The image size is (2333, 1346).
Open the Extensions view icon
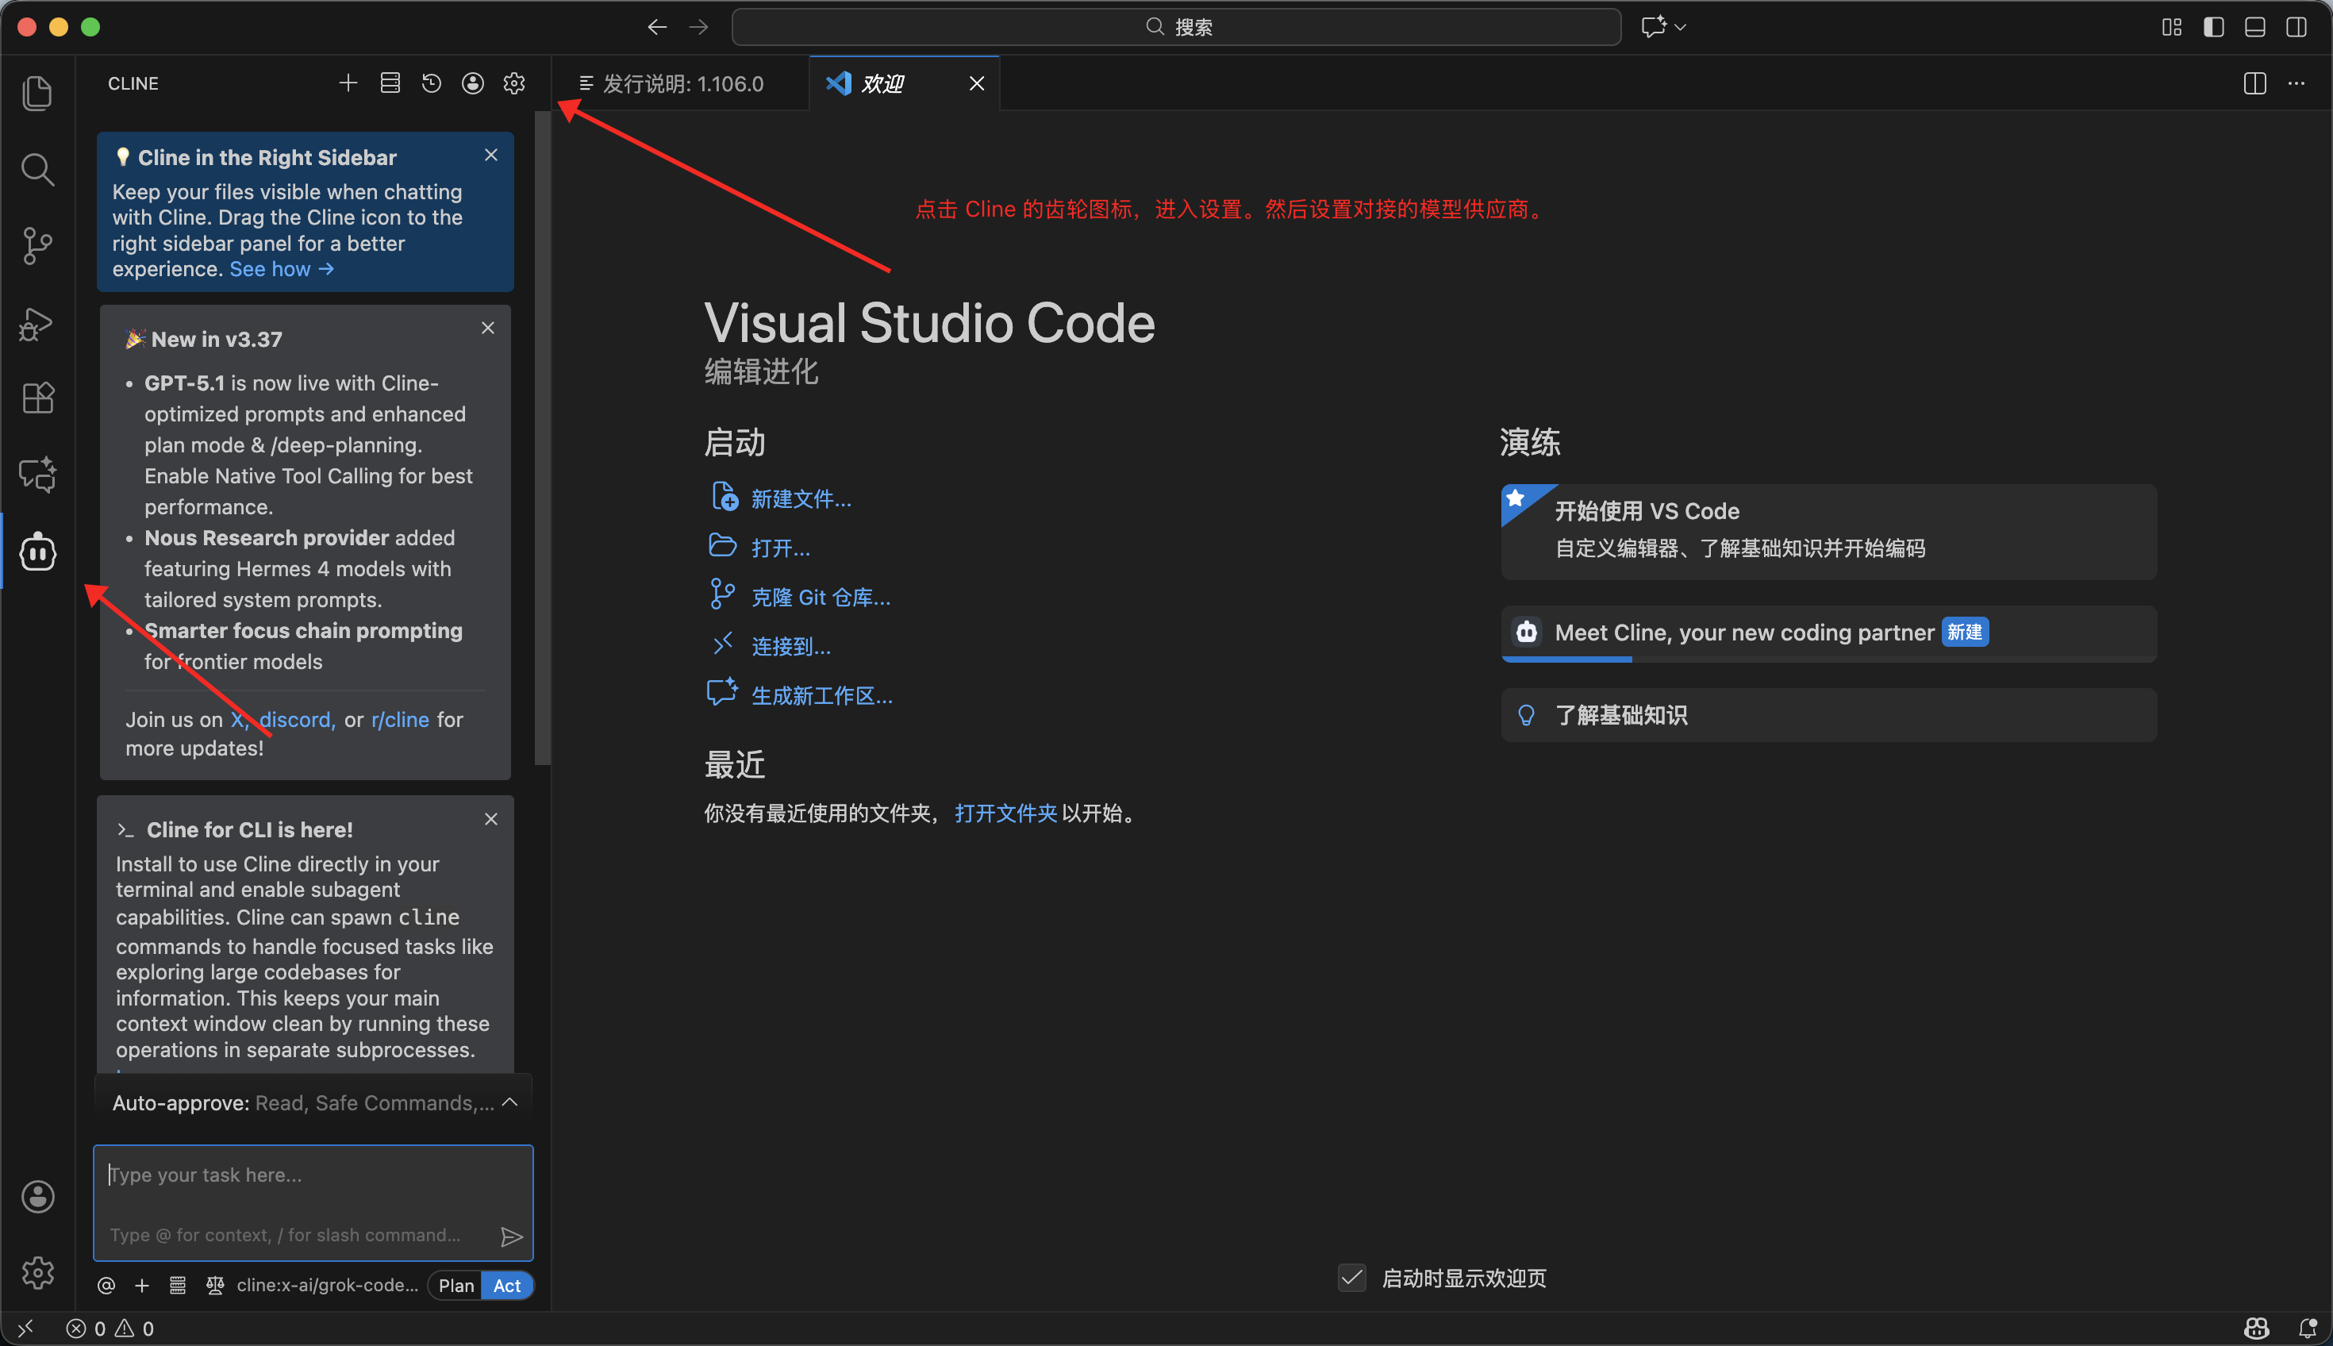tap(37, 398)
